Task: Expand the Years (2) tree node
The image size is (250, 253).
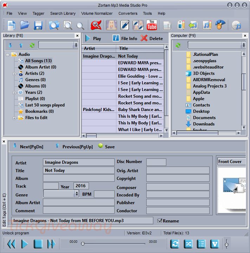Action: pyautogui.click(x=14, y=93)
